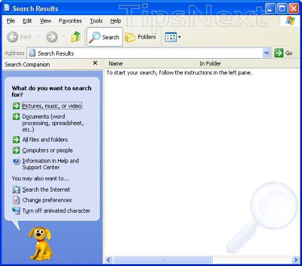Open the Favorites menu
This screenshot has height=266, width=302.
[70, 21]
